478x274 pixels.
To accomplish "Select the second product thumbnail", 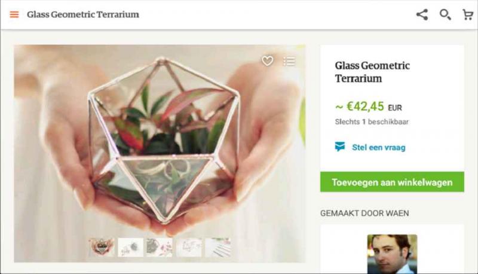I will pos(130,247).
